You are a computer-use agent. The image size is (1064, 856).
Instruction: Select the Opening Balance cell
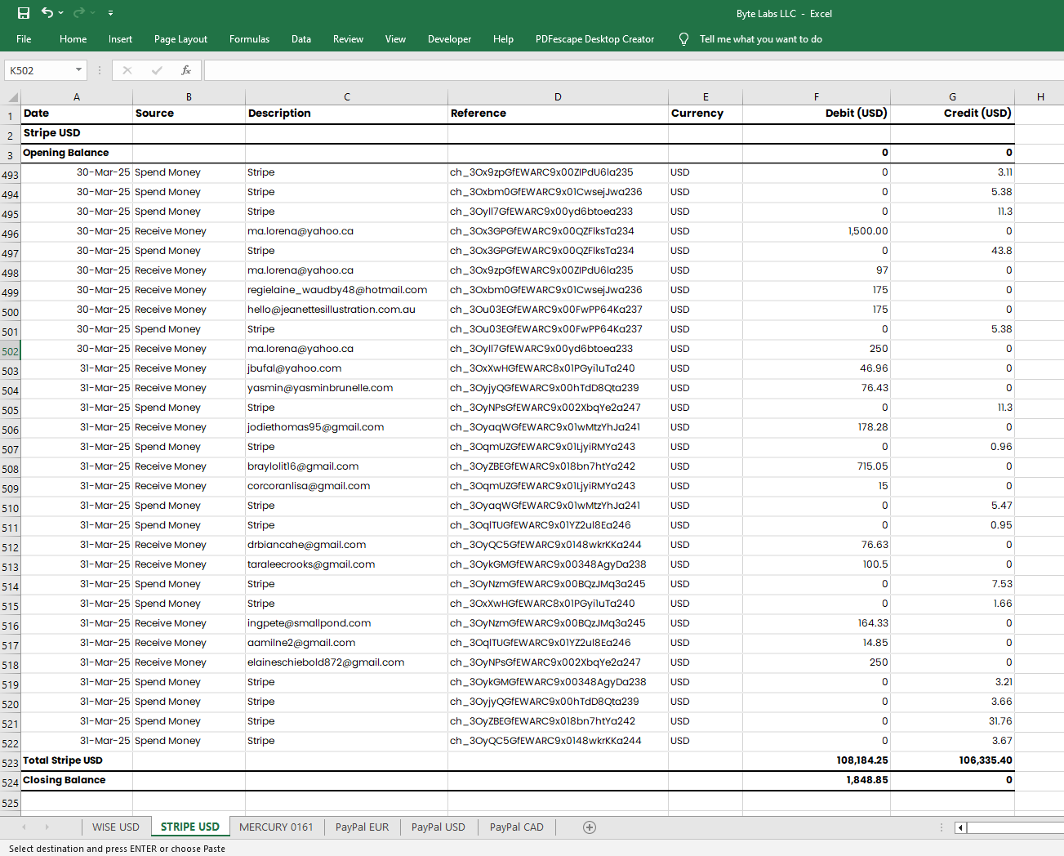point(77,153)
